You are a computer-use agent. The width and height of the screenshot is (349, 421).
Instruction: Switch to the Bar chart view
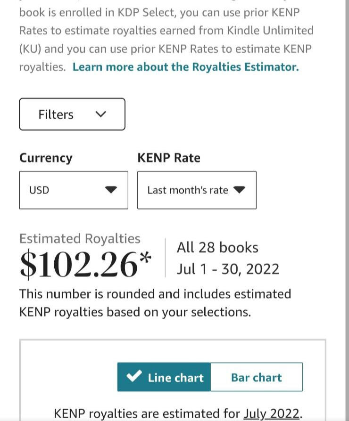257,377
